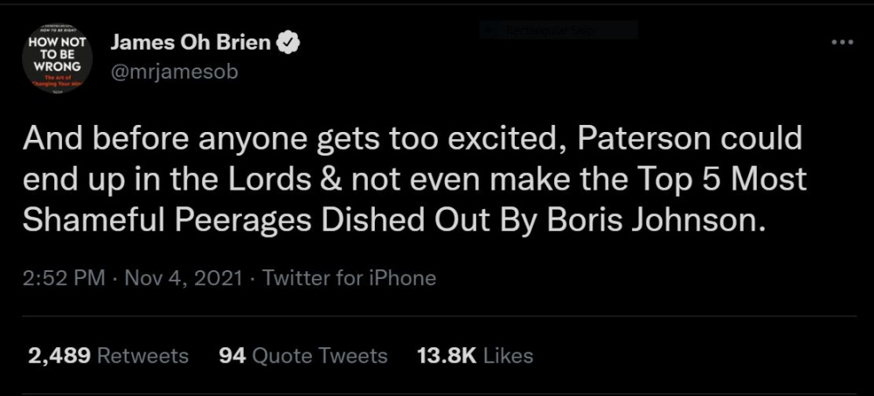
Task: Open the three-dot More options menu
Action: 842,43
